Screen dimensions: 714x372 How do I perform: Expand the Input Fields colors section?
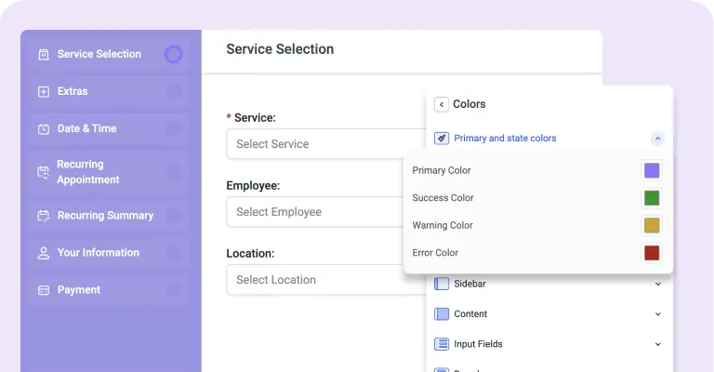tap(657, 344)
